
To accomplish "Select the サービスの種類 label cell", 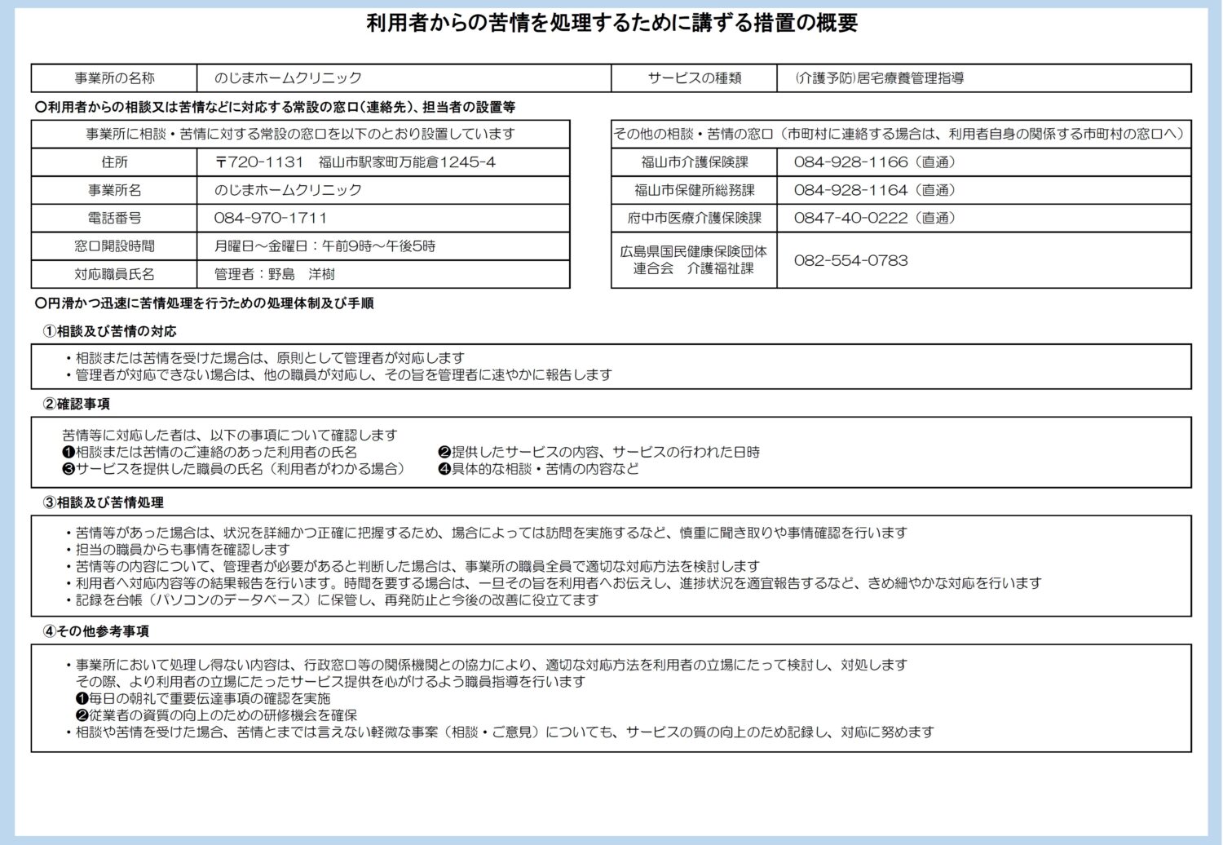I will pos(694,78).
